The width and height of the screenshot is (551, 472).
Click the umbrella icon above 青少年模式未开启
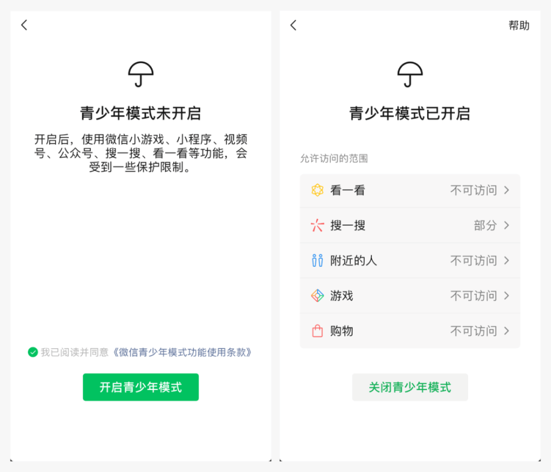(x=141, y=74)
